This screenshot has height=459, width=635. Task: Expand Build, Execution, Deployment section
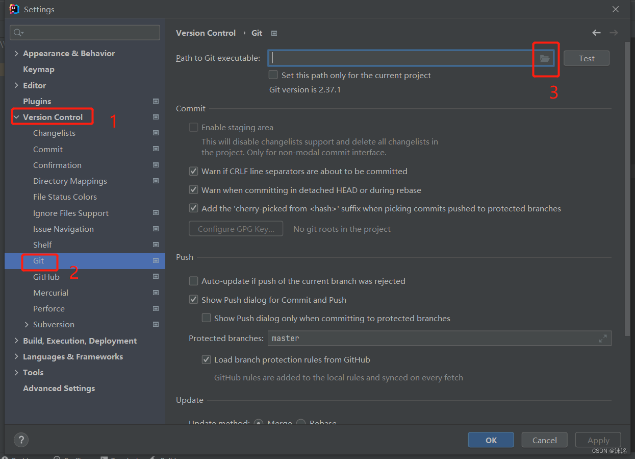coord(16,341)
